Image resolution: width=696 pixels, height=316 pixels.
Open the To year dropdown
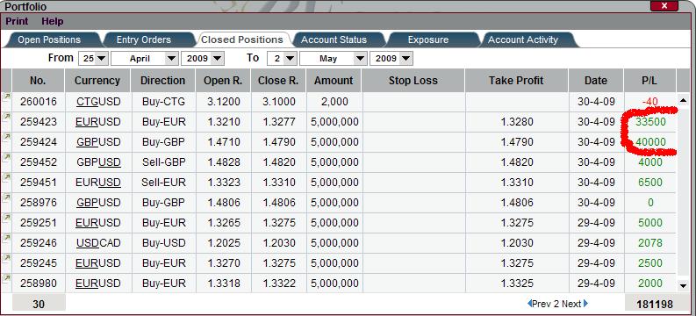391,59
